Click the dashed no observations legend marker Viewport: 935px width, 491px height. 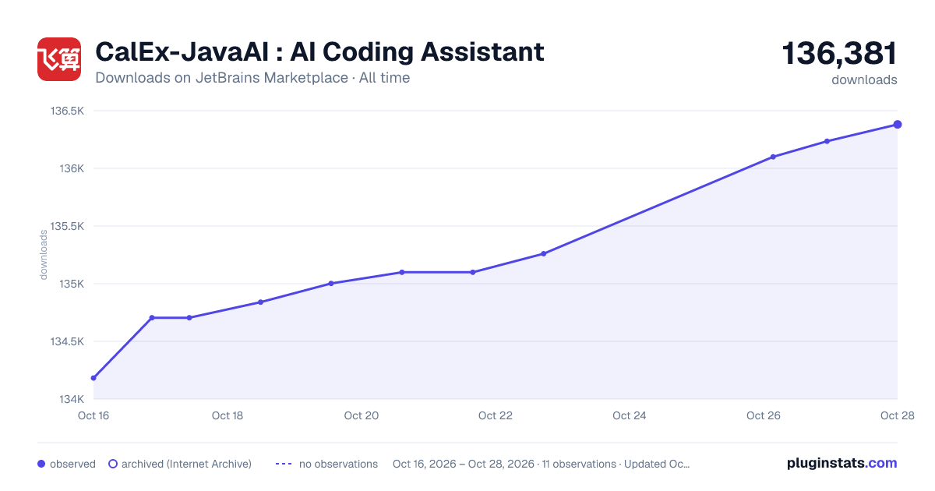coord(283,464)
